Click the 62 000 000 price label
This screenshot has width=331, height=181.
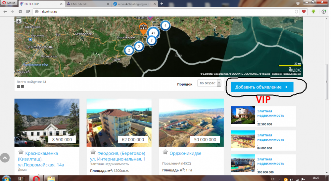[x=133, y=139]
